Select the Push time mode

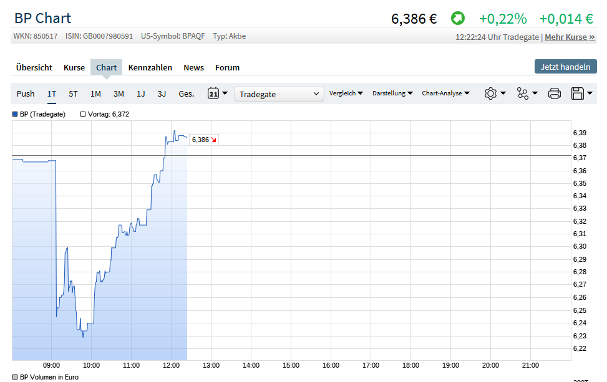[x=26, y=94]
